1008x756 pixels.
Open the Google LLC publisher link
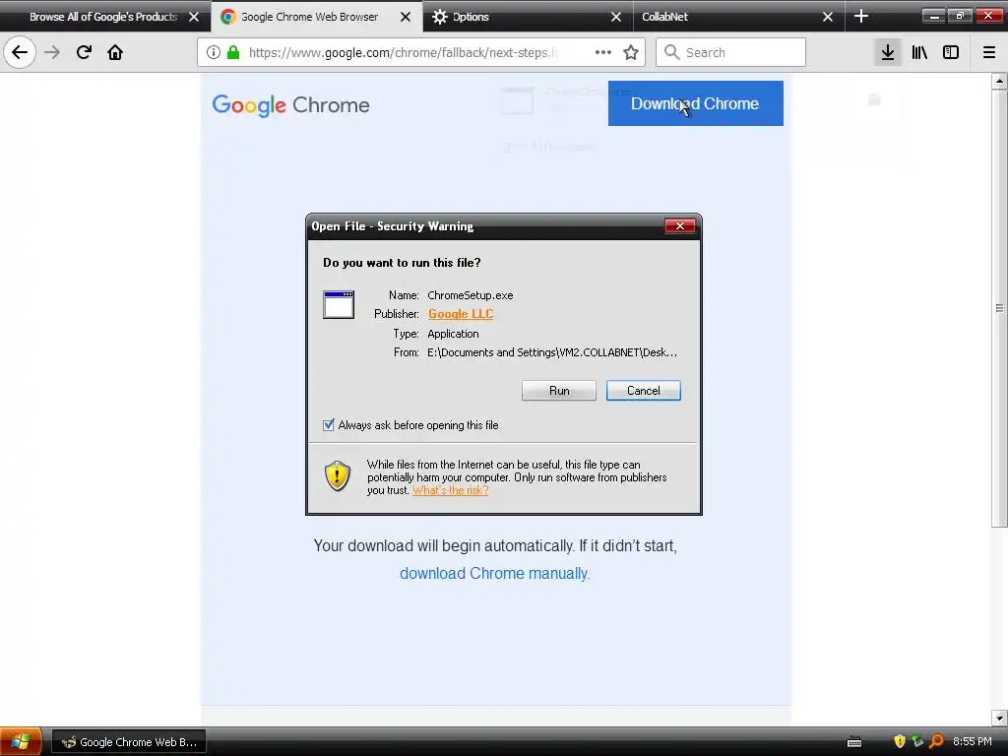(x=461, y=314)
